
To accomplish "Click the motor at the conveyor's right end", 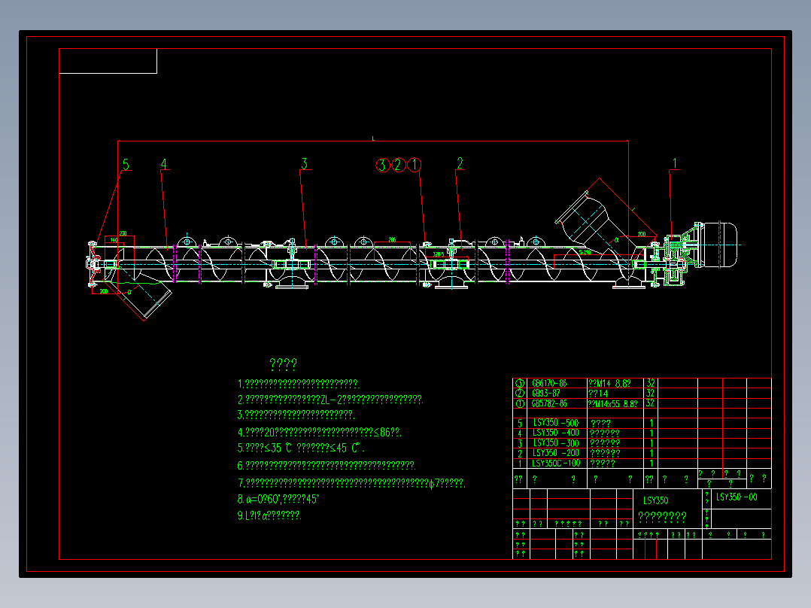I will click(x=719, y=245).
